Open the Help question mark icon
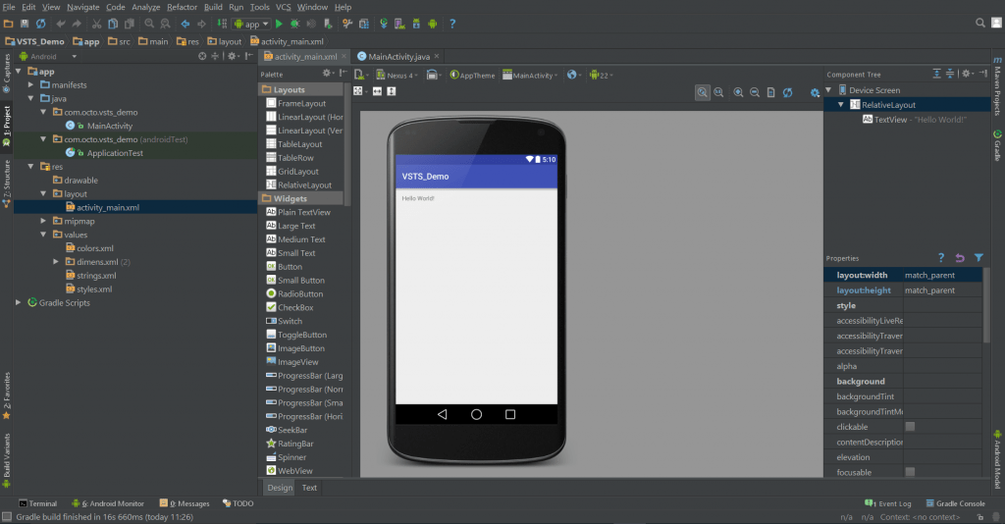Screen dimensions: 1005x524 point(451,24)
